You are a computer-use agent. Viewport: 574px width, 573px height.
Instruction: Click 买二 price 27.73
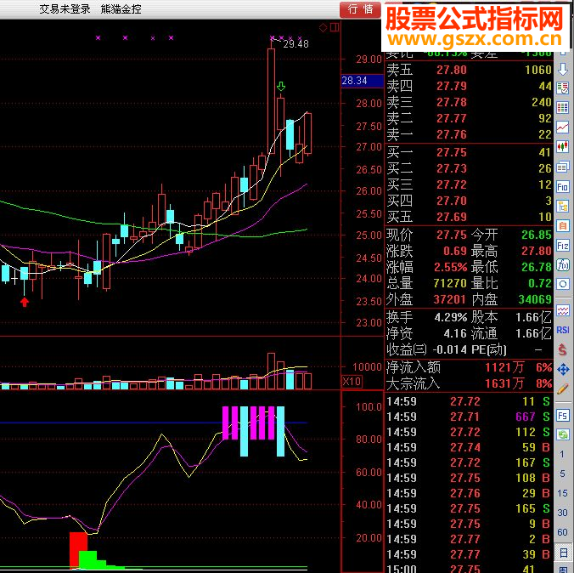452,168
